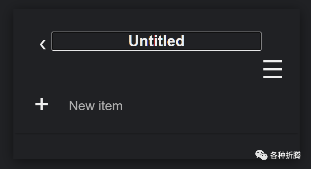The width and height of the screenshot is (311, 169).
Task: Click the 各种折腾 watermark text
Action: [285, 155]
